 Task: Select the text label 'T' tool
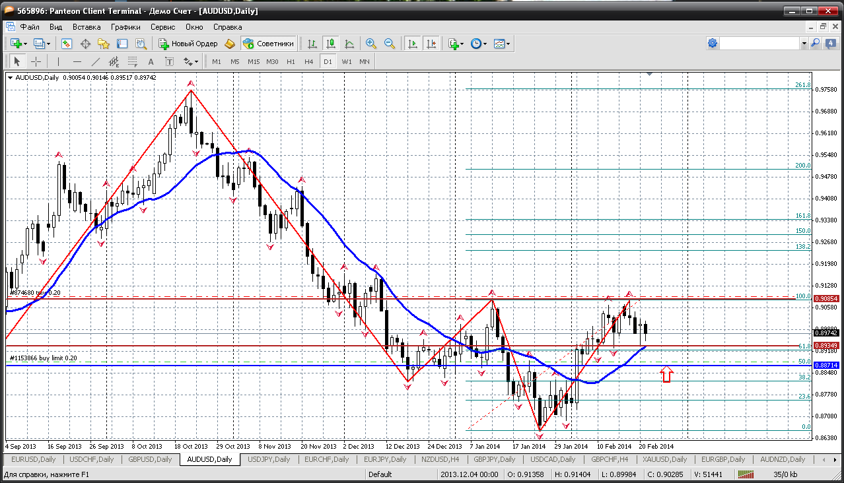pos(169,61)
